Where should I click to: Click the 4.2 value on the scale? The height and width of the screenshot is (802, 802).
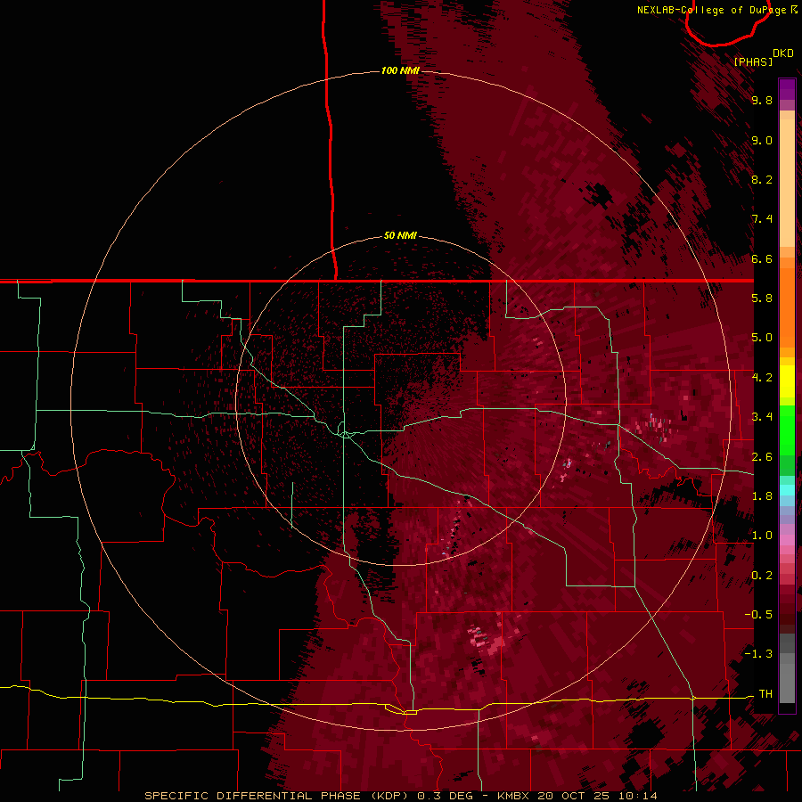[x=762, y=378]
